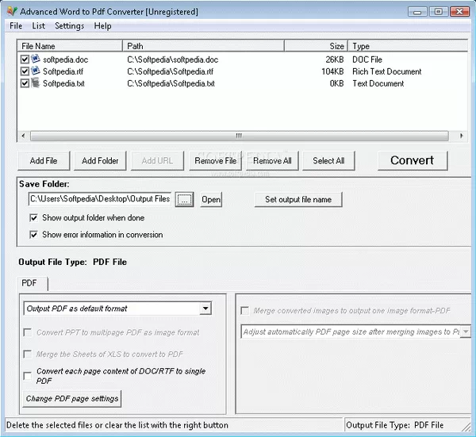Click the Add URL button
This screenshot has height=437, width=476.
pyautogui.click(x=157, y=160)
